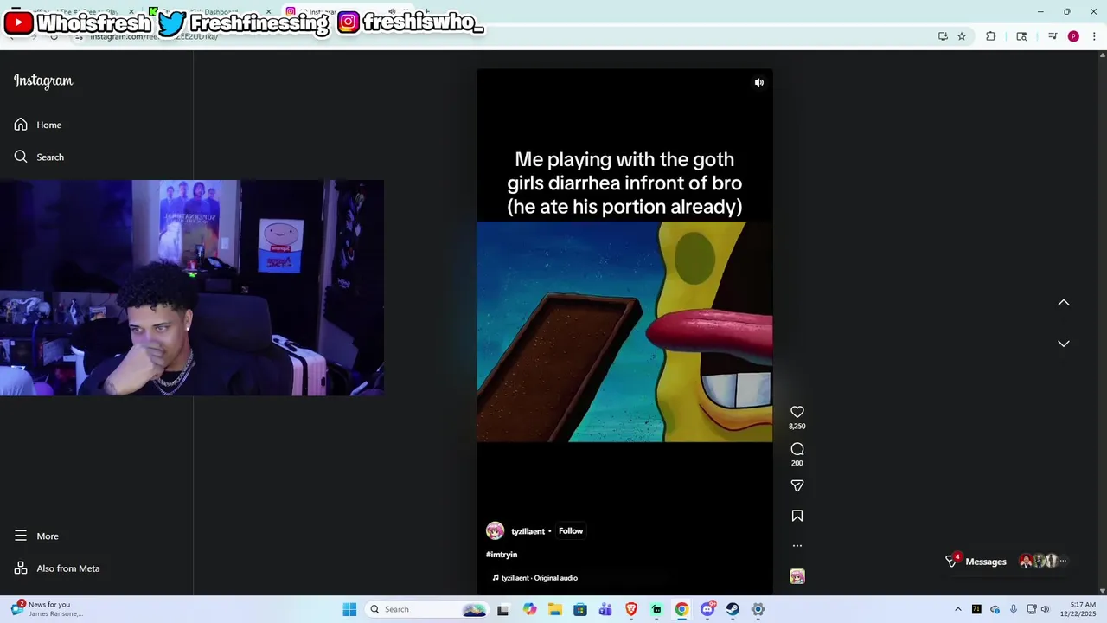Launch Copilot from the taskbar
Image resolution: width=1107 pixels, height=623 pixels.
click(x=529, y=609)
